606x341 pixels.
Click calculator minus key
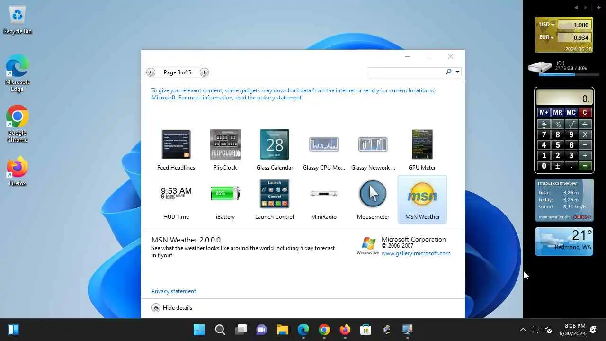click(585, 145)
